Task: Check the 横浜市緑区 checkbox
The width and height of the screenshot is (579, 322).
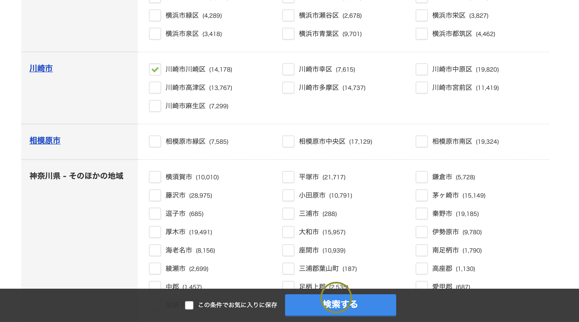Action: pos(155,16)
